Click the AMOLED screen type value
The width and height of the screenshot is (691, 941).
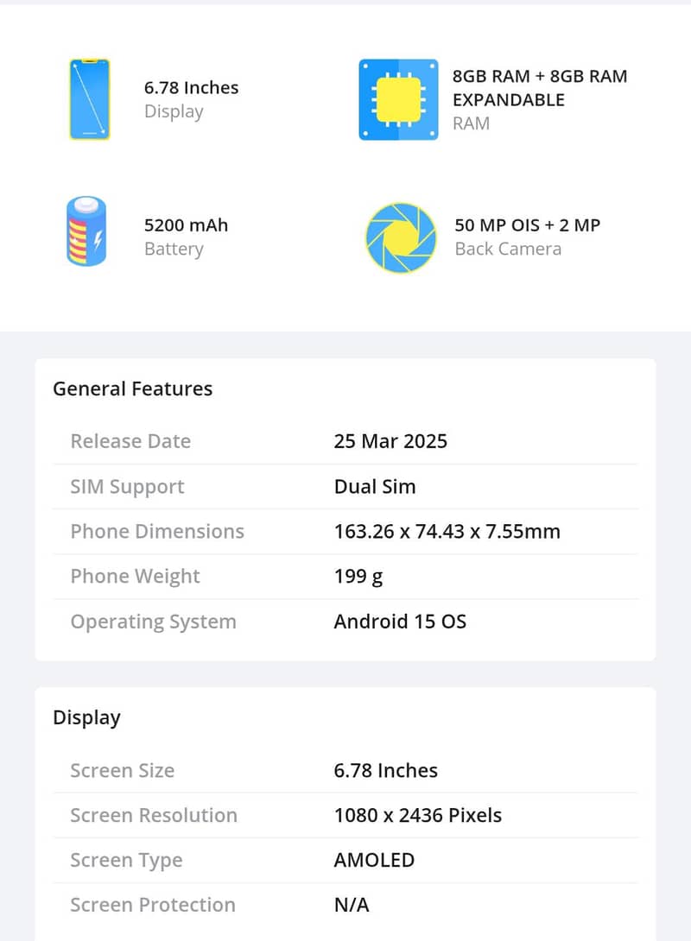[x=374, y=861]
